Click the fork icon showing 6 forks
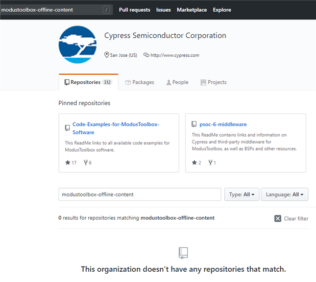The width and height of the screenshot is (316, 282). click(x=85, y=162)
